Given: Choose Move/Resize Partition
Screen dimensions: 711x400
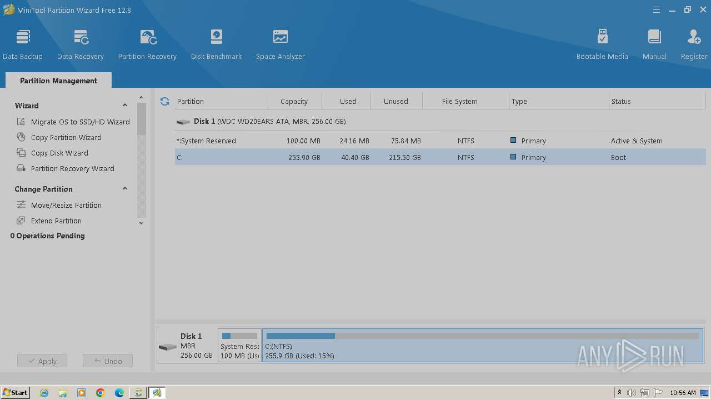Looking at the screenshot, I should (x=66, y=205).
